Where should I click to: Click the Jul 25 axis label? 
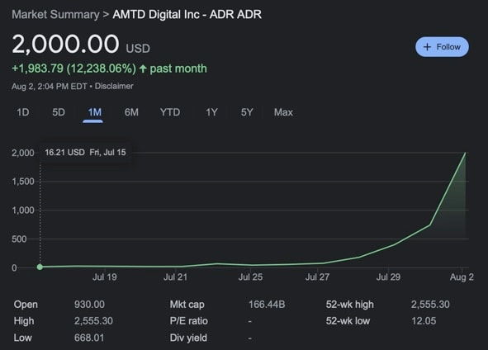250,277
